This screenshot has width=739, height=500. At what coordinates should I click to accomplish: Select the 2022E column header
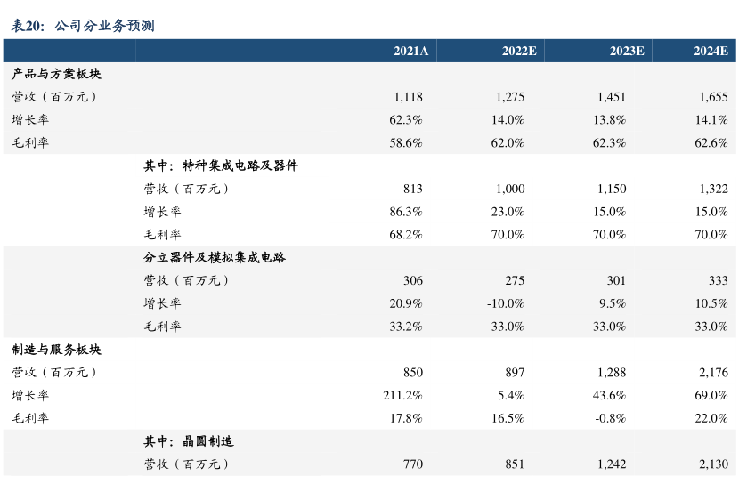[x=519, y=51]
